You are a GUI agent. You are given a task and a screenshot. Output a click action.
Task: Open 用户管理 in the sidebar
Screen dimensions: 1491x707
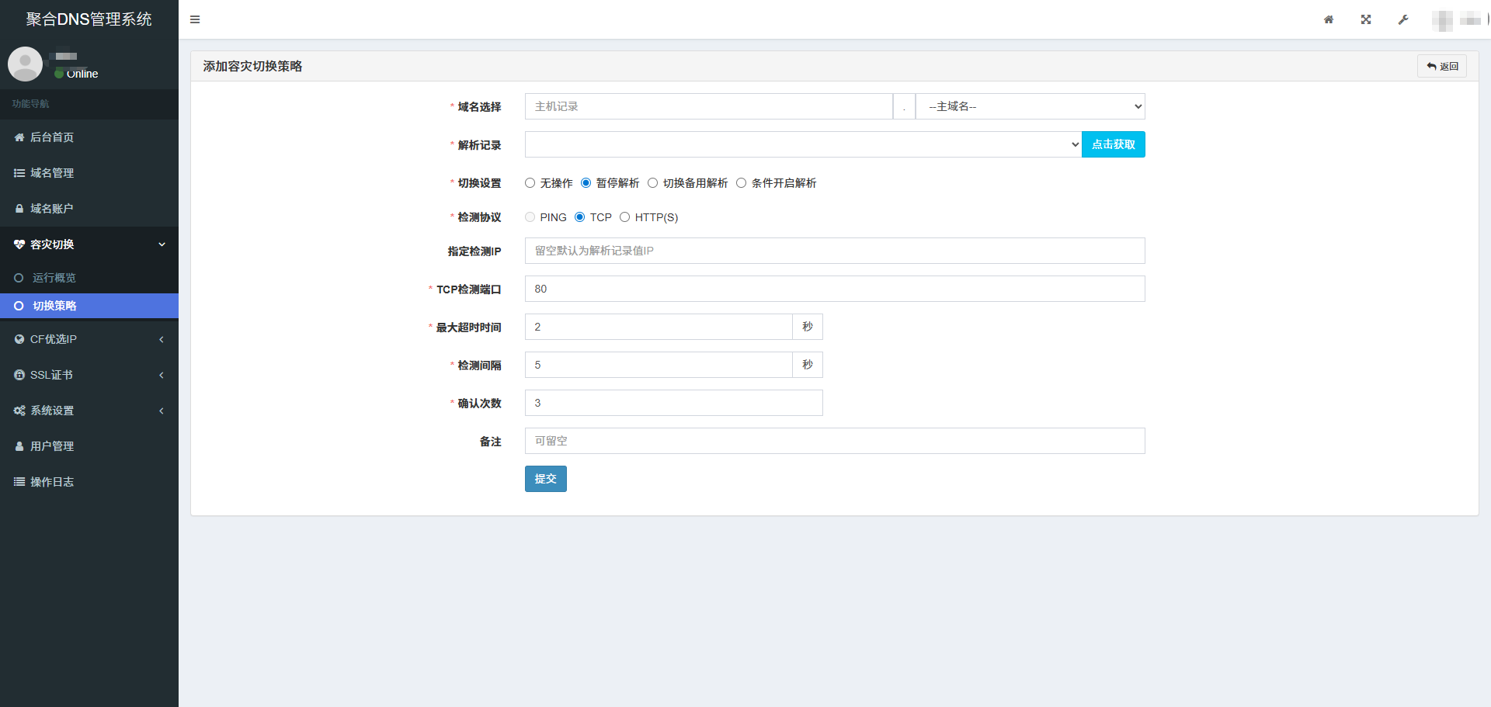click(52, 446)
